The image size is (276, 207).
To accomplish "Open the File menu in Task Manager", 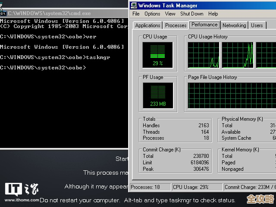I will (136, 14).
